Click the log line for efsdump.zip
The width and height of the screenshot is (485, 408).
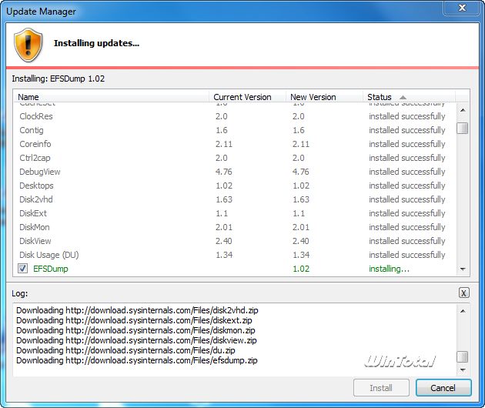pyautogui.click(x=137, y=360)
